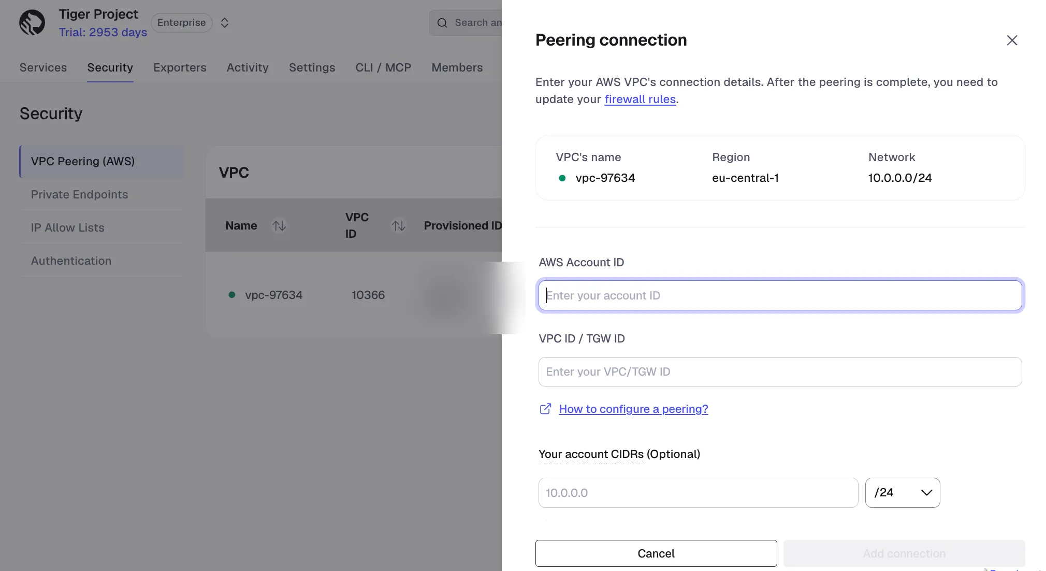Click the vpc-97634 table row name

point(273,295)
